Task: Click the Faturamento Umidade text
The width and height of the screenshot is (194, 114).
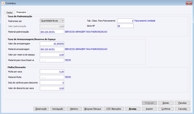Action: click(x=145, y=21)
